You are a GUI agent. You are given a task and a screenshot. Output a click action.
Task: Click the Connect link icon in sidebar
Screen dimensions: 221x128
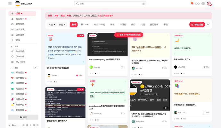pos(12,51)
